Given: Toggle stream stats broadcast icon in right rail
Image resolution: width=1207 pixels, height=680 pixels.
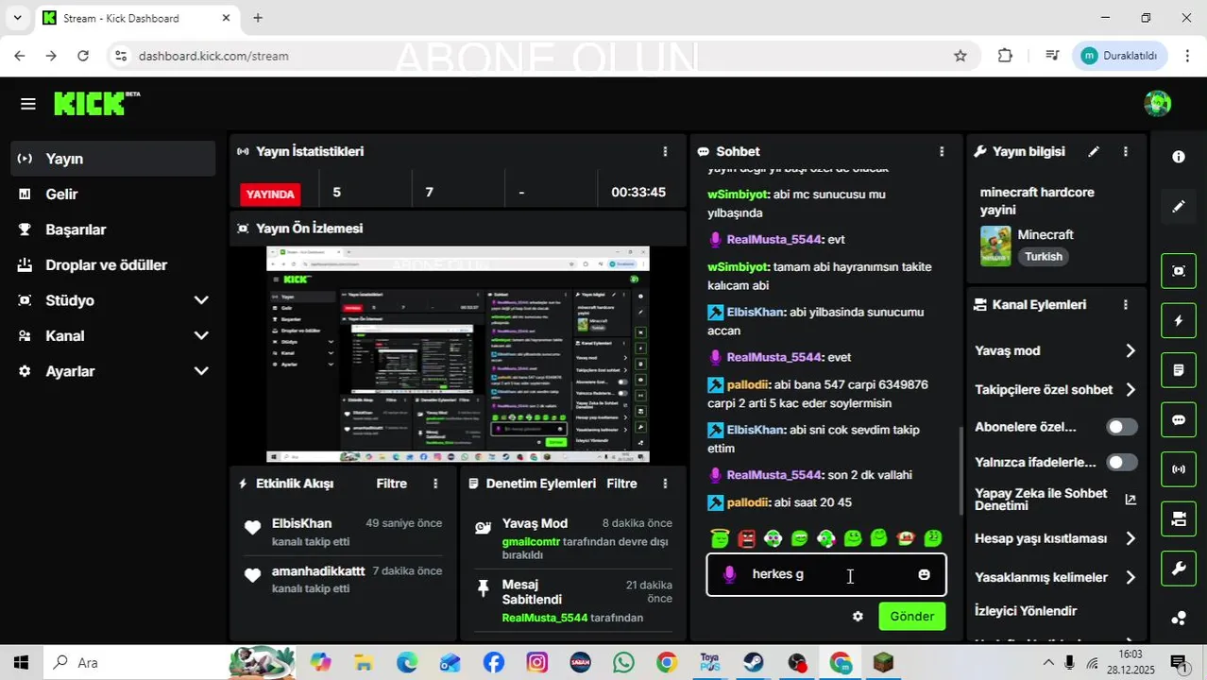Looking at the screenshot, I should (1179, 469).
